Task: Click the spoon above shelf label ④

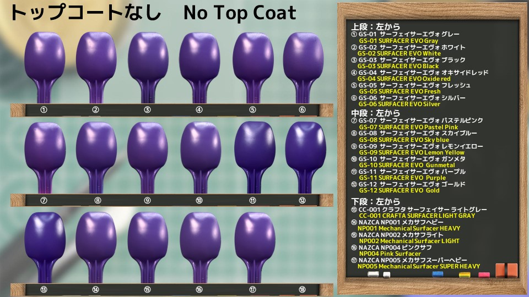Action: pos(199,67)
